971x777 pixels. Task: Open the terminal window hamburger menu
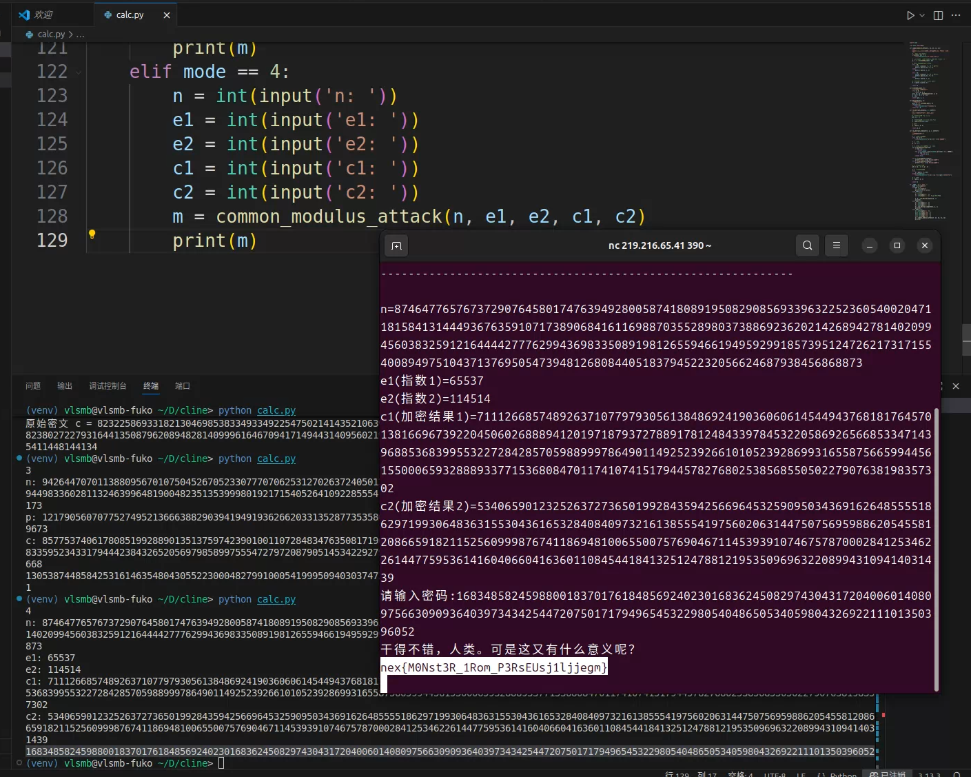click(836, 245)
